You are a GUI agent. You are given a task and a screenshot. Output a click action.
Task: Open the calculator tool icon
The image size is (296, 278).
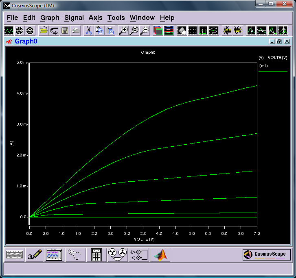click(96, 255)
